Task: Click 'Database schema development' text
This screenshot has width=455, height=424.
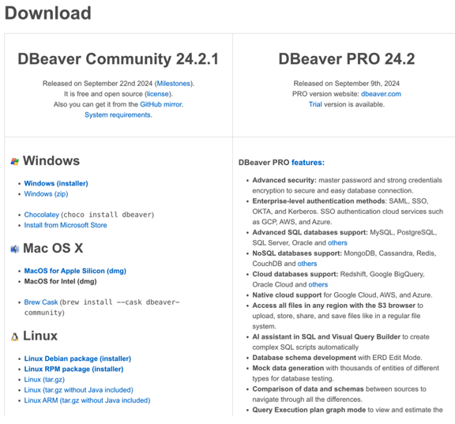Action: tap(304, 358)
